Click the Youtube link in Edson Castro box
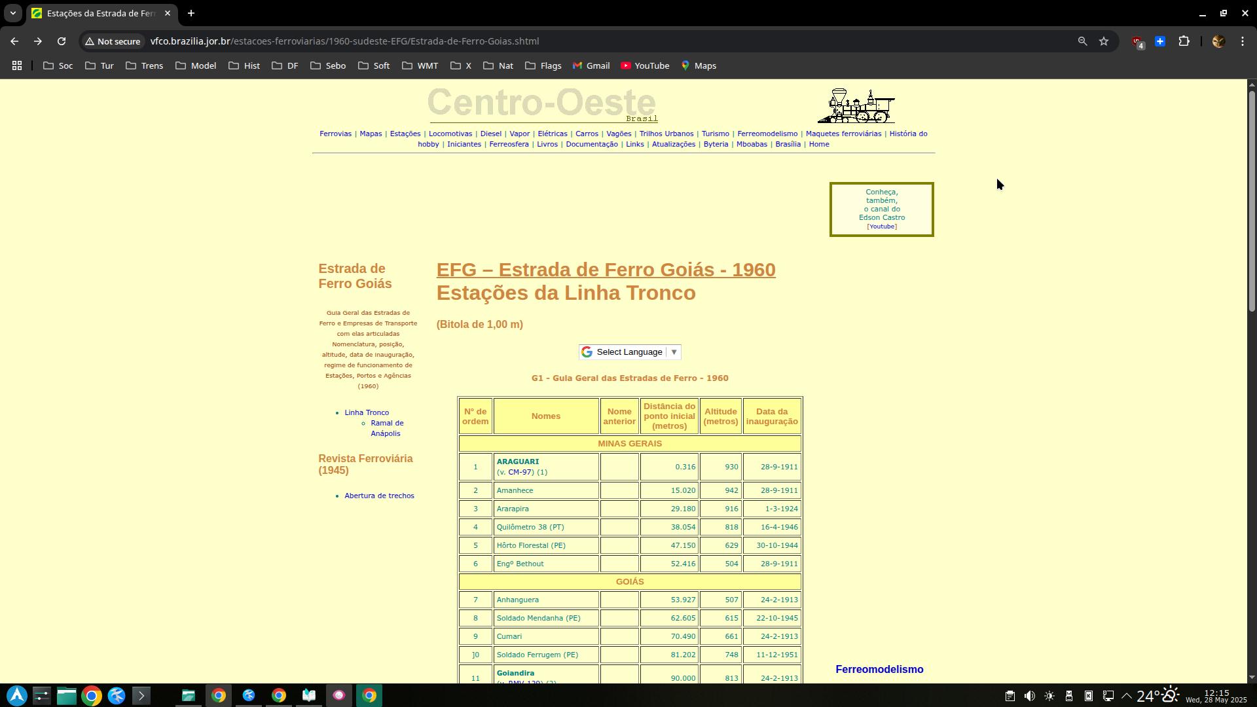This screenshot has height=707, width=1257. (881, 227)
